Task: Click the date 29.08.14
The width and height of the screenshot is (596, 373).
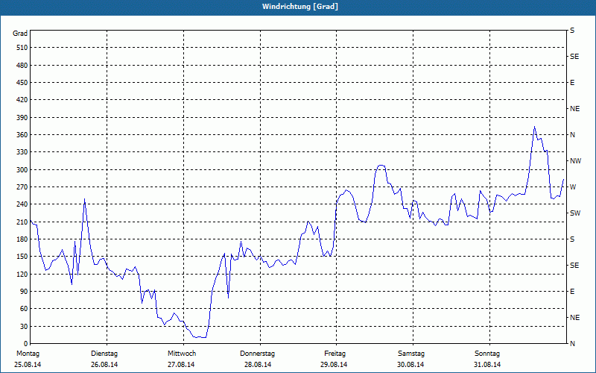Action: pos(334,365)
